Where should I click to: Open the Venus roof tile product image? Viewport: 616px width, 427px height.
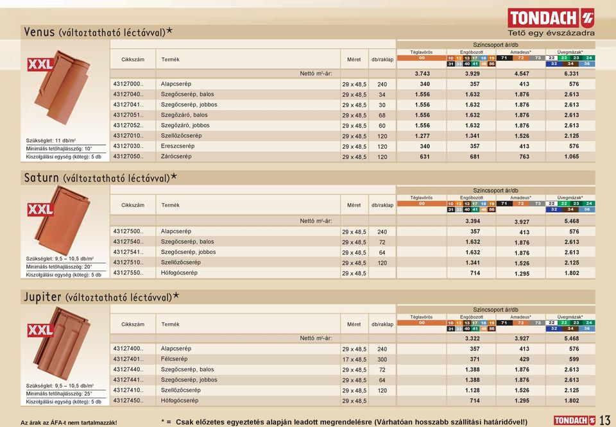63,87
